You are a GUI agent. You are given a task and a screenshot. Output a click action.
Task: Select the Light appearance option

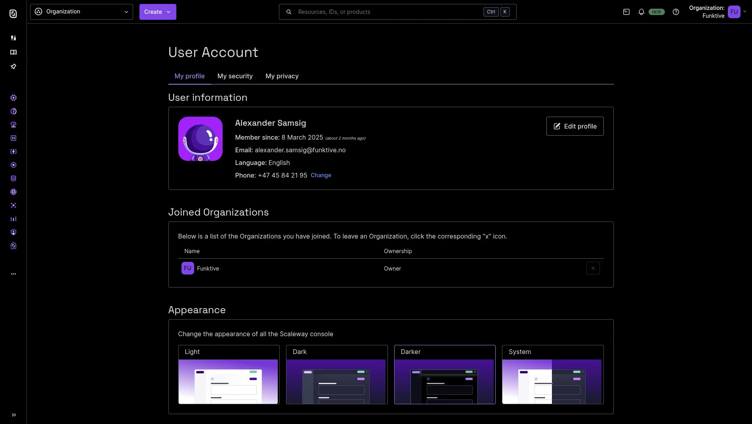[229, 375]
